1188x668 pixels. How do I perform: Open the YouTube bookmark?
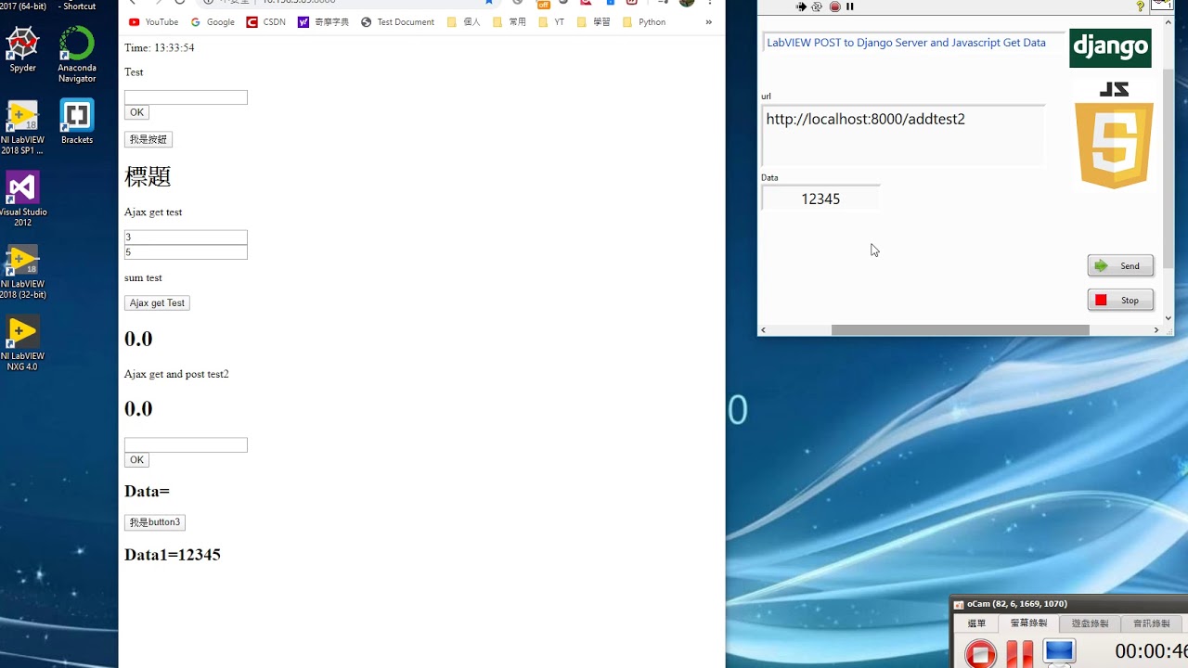click(x=154, y=22)
